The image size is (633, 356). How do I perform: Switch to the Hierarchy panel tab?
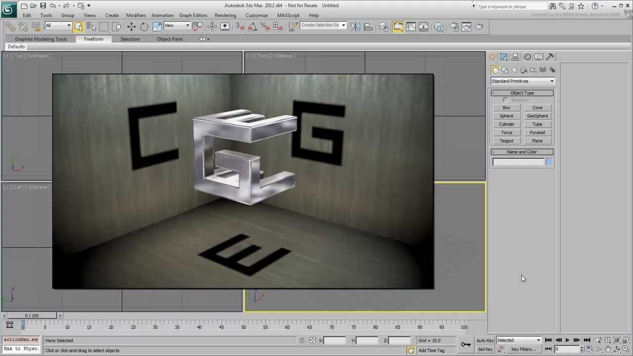(515, 57)
